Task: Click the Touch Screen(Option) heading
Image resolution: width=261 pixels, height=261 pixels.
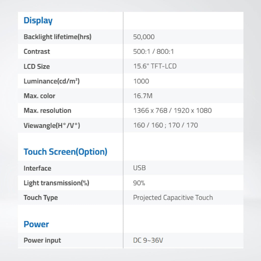Action: click(x=66, y=152)
